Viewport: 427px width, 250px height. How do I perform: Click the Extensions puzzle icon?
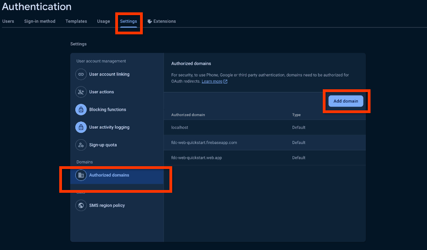point(150,21)
